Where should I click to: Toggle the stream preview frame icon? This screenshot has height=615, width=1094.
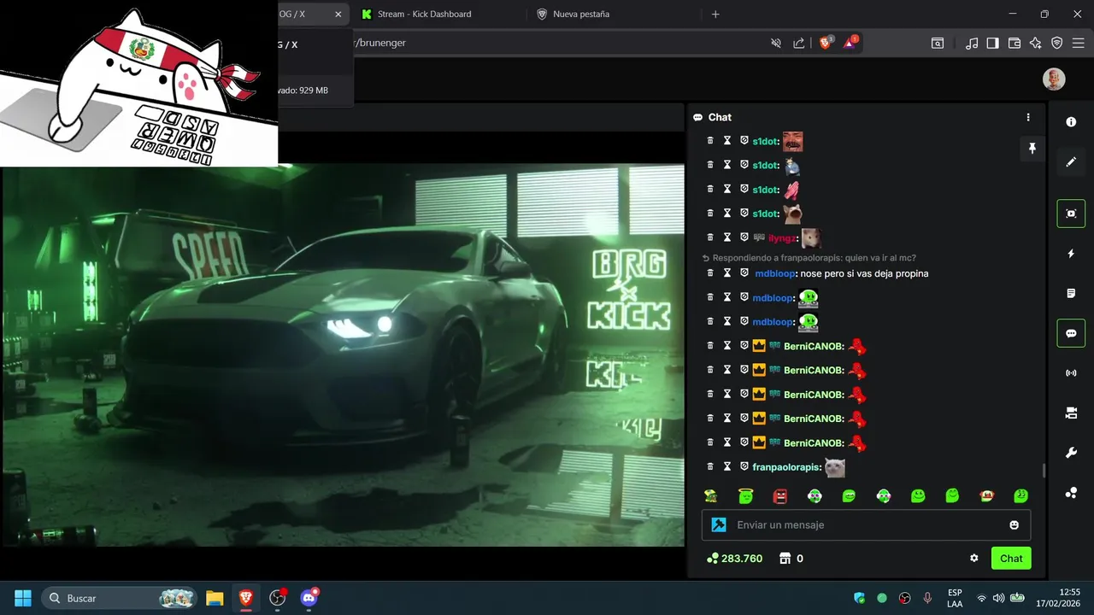coord(1071,214)
